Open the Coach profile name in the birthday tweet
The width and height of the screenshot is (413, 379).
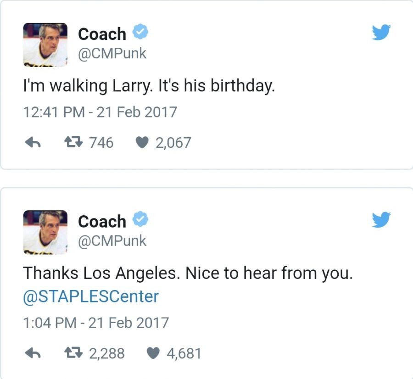(x=102, y=34)
